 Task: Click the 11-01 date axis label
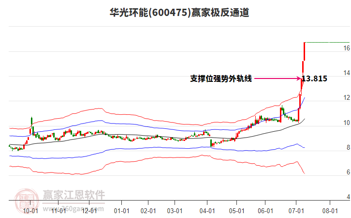coord(58,211)
